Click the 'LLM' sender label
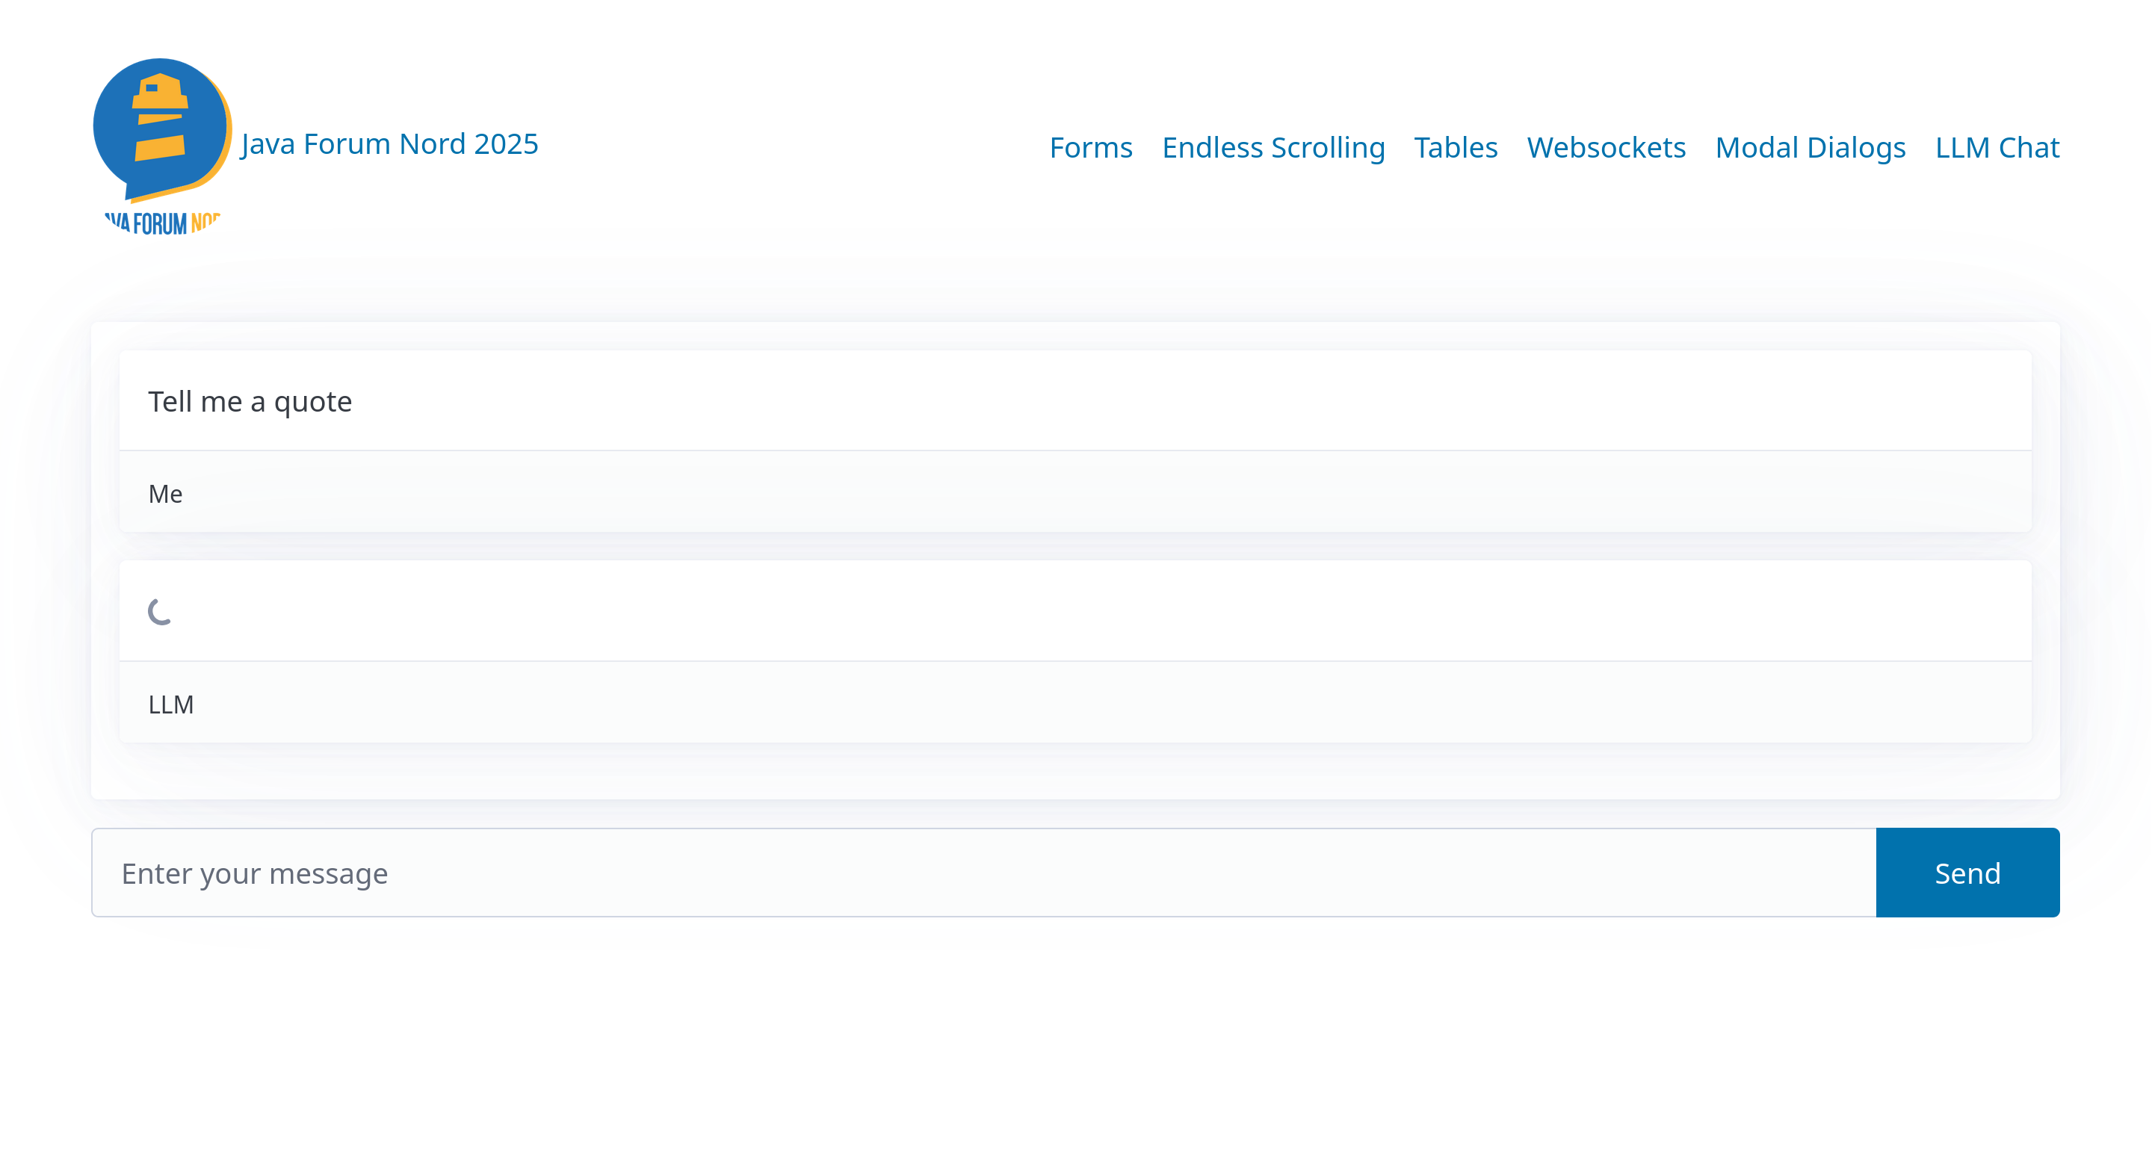Image resolution: width=2152 pixels, height=1149 pixels. [x=170, y=704]
